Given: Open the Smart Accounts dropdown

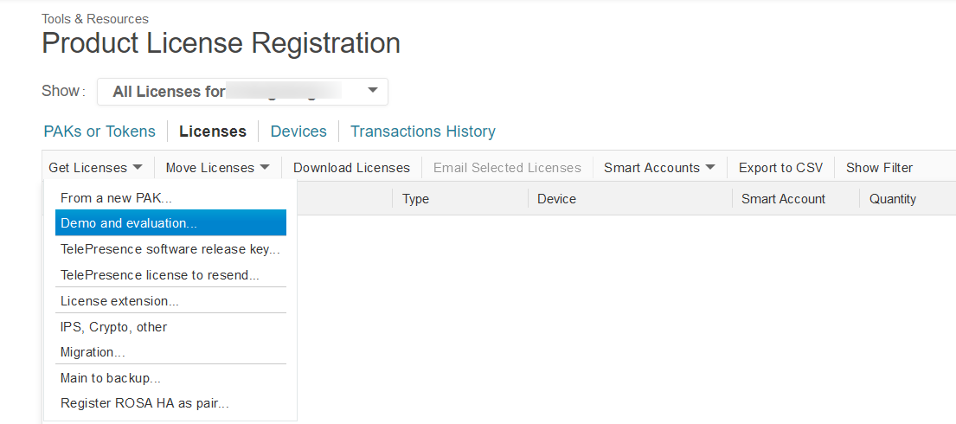Looking at the screenshot, I should point(660,167).
